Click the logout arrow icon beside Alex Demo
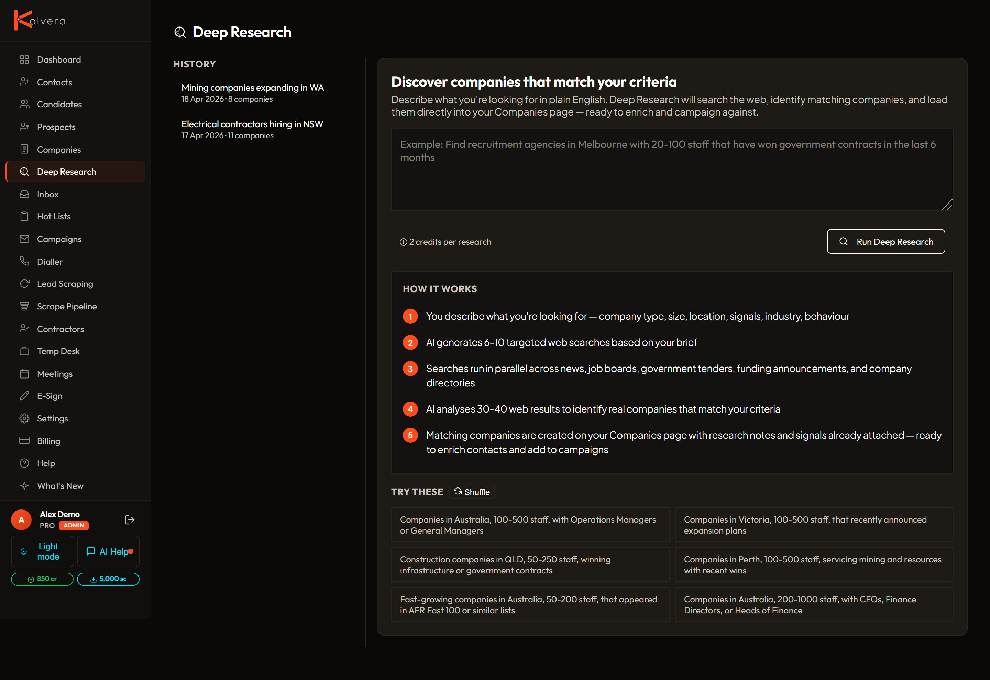Image resolution: width=990 pixels, height=680 pixels. (130, 520)
